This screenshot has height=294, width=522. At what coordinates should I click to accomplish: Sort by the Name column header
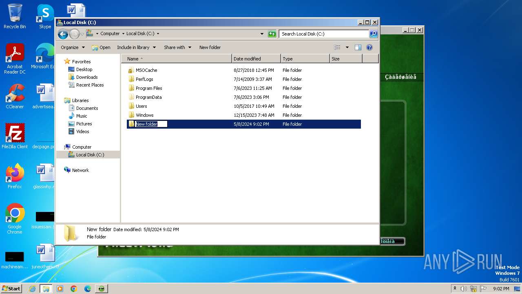click(x=176, y=59)
